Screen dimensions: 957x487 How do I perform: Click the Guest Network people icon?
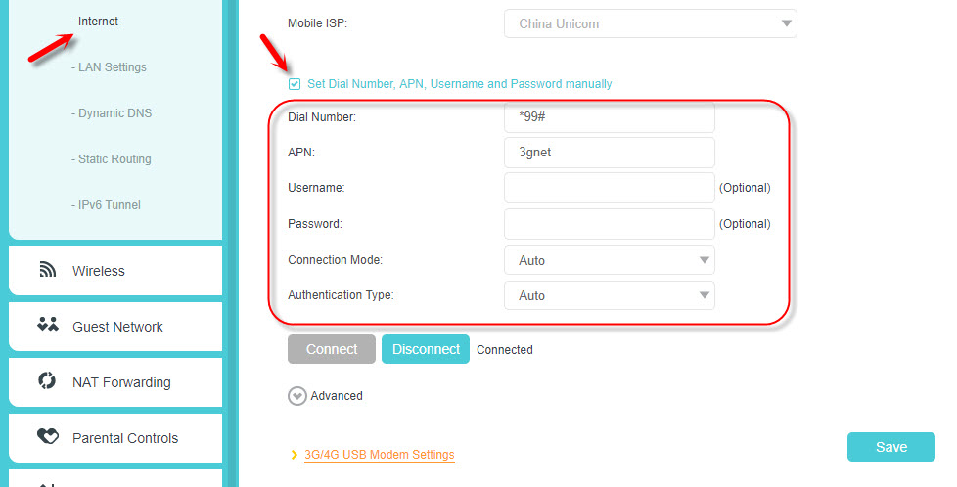[48, 325]
